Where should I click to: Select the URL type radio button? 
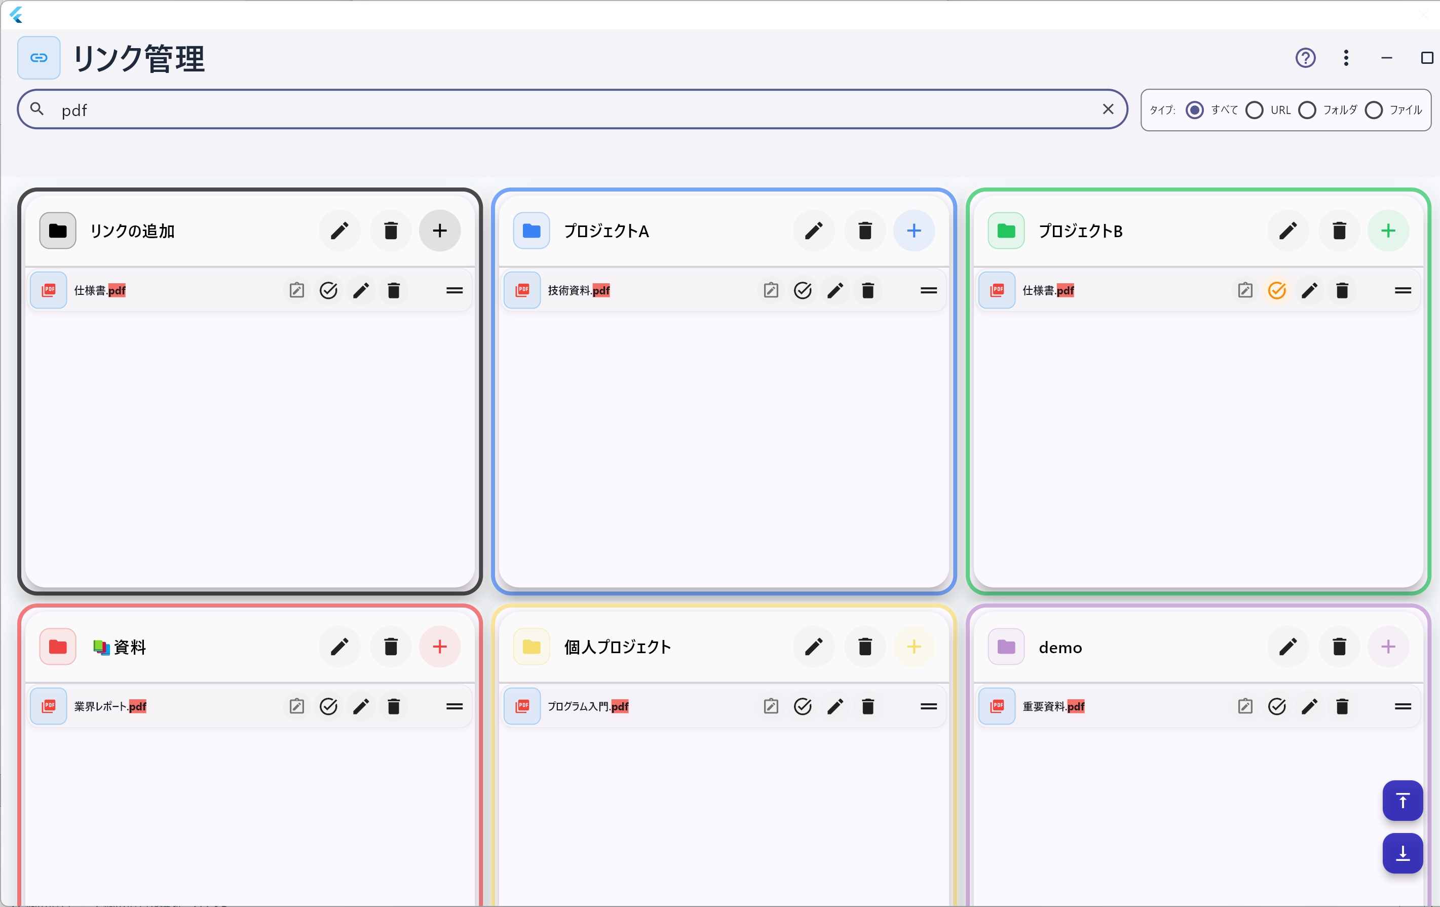pos(1255,110)
